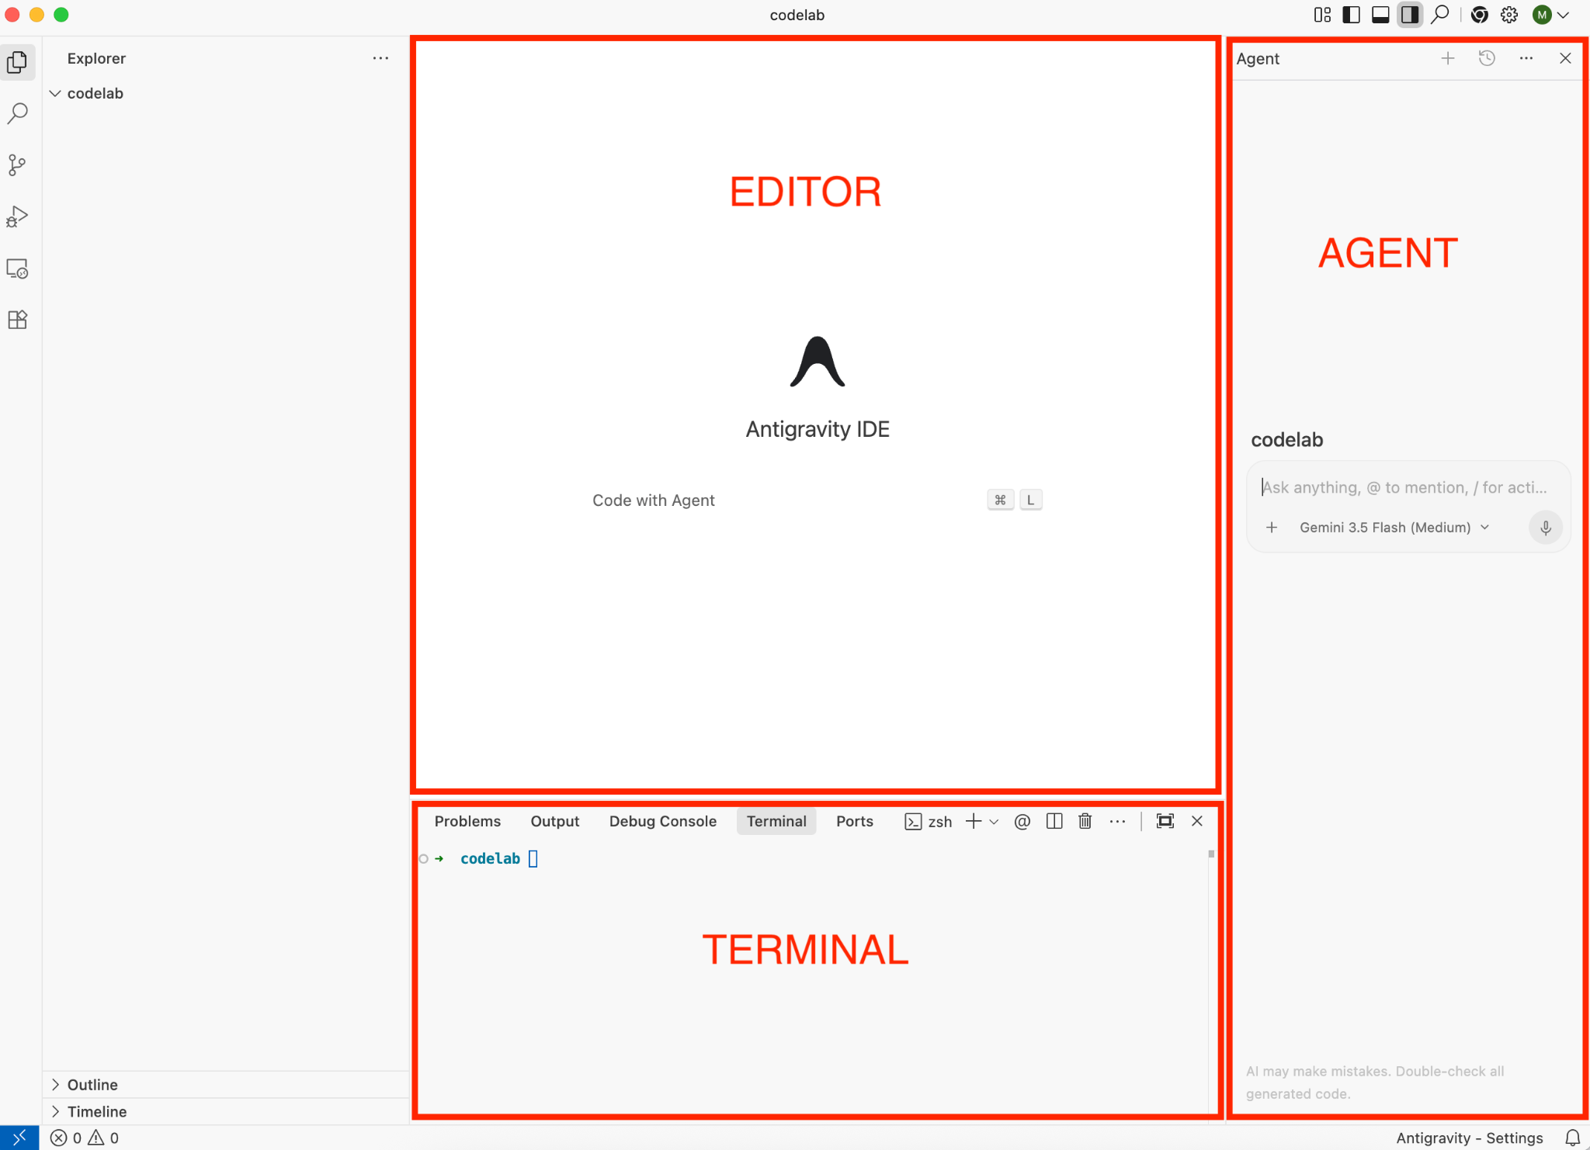Open Explorer more actions menu
Screen dimensions: 1590x1150
(x=380, y=58)
